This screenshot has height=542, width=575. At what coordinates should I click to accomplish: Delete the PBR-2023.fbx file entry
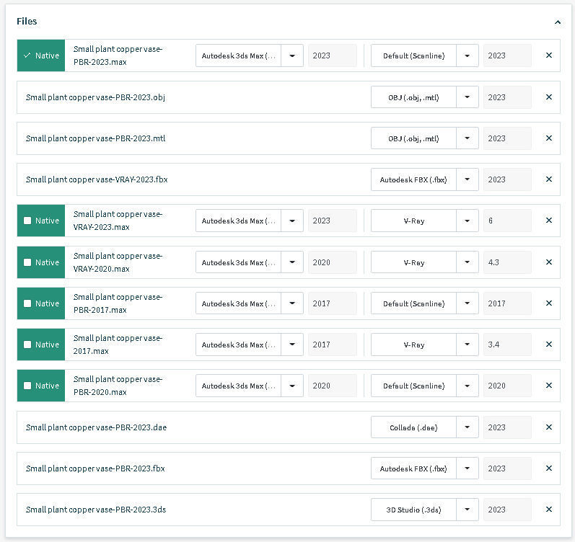point(548,468)
